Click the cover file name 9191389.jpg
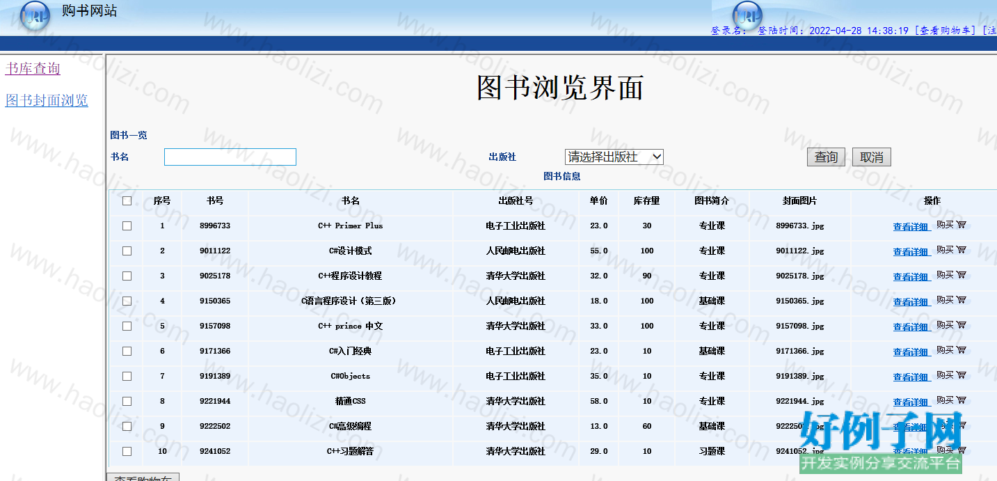This screenshot has height=481, width=997. tap(800, 376)
